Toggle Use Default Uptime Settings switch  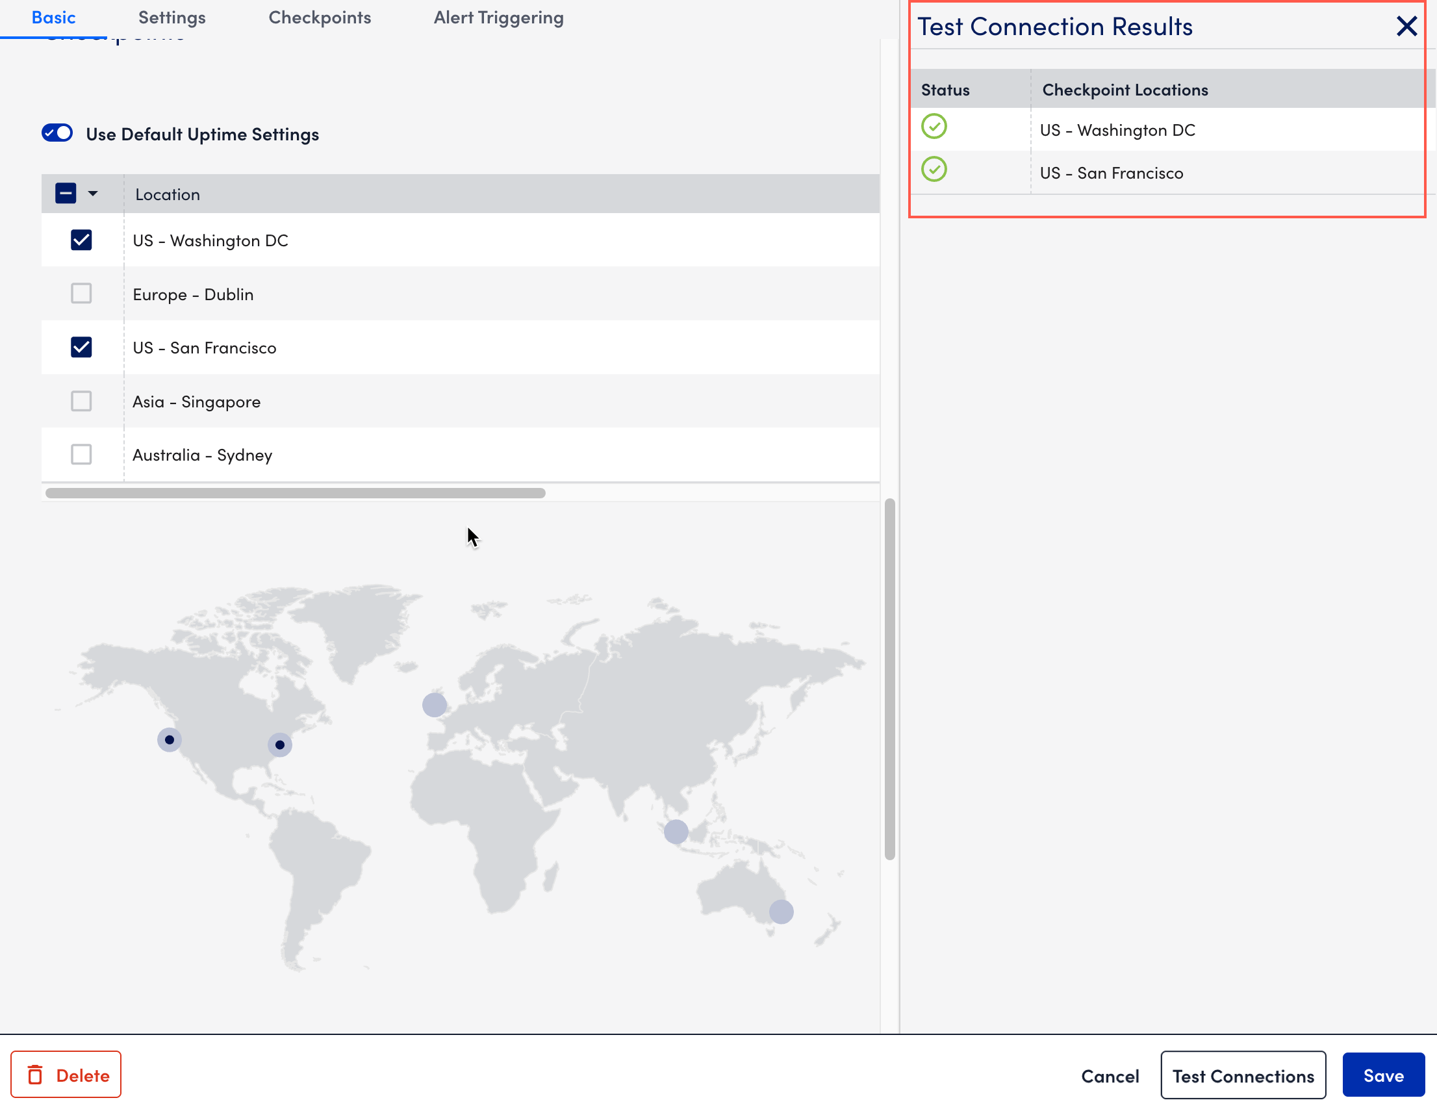click(x=57, y=133)
